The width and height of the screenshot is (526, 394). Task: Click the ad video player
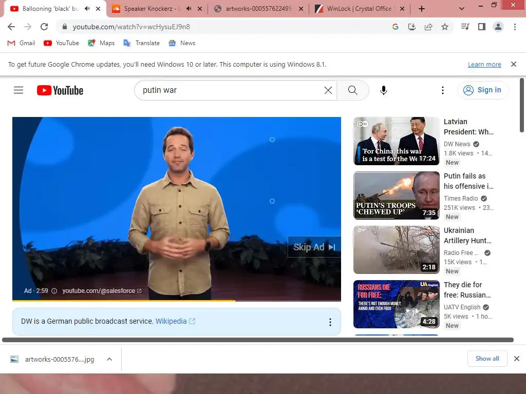pyautogui.click(x=177, y=208)
